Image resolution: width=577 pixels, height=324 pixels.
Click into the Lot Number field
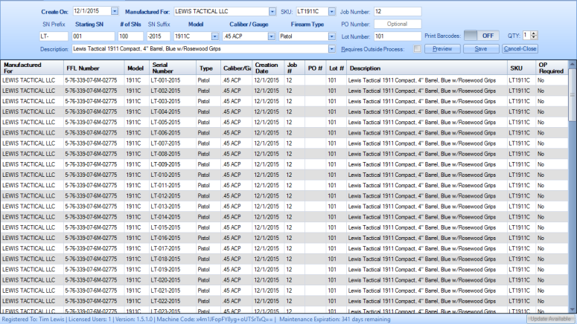coord(398,36)
